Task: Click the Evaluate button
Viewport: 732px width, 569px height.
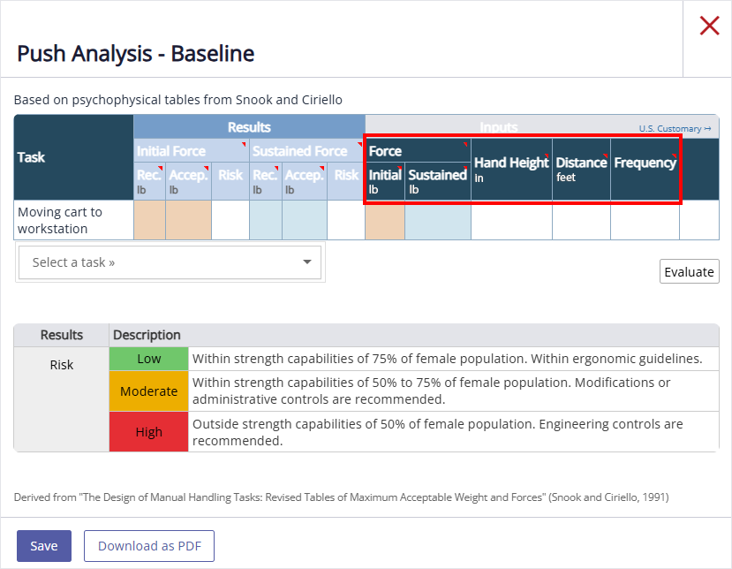Action: 689,272
